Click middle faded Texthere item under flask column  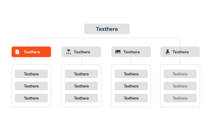click(x=180, y=86)
